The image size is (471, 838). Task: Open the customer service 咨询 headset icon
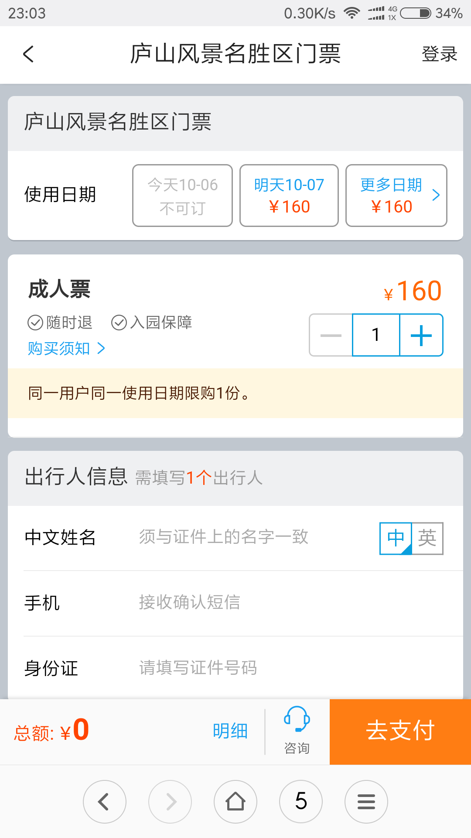tap(297, 730)
